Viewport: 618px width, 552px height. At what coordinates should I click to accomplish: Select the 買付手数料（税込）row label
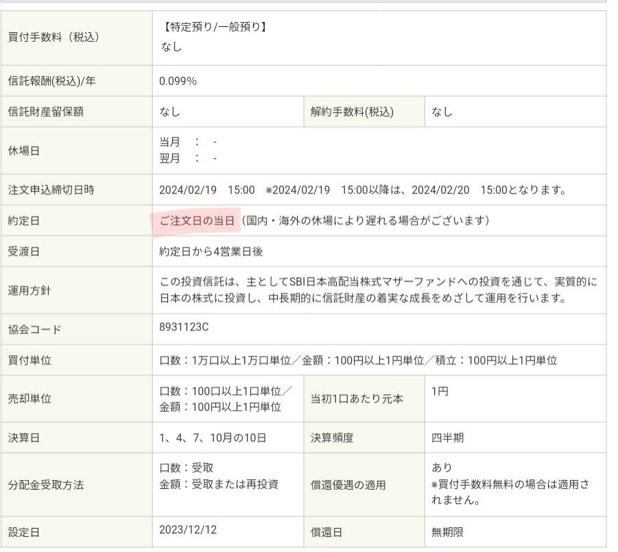tap(54, 38)
